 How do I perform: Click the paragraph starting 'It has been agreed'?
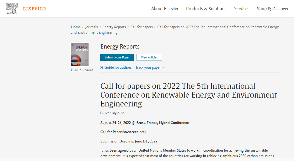(x=187, y=153)
